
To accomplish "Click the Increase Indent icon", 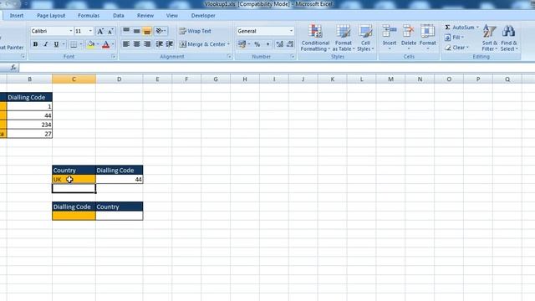I will point(170,44).
